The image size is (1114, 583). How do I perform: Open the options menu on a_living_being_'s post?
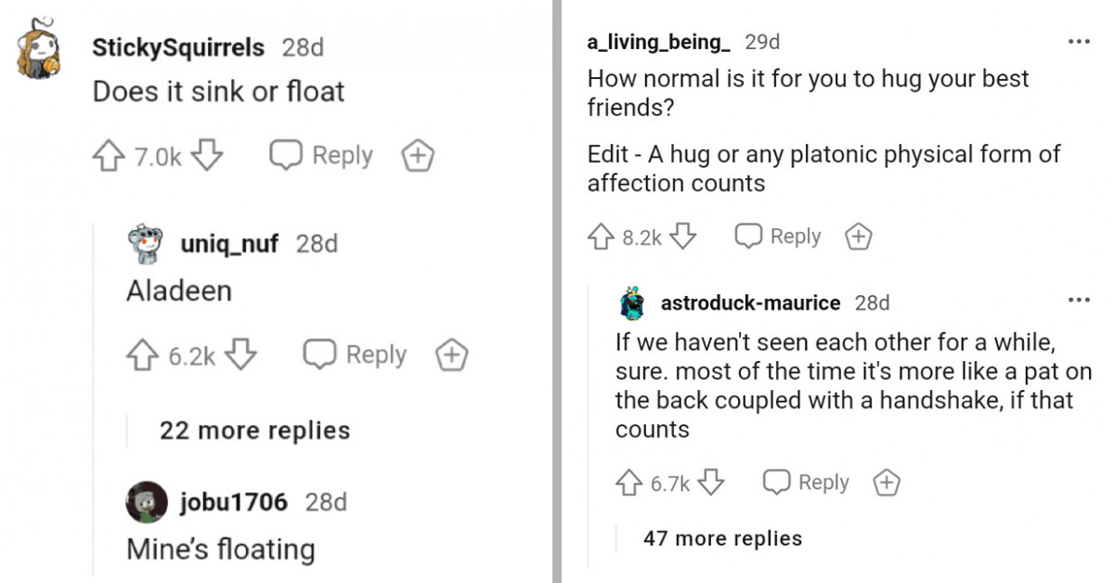pos(1080,41)
